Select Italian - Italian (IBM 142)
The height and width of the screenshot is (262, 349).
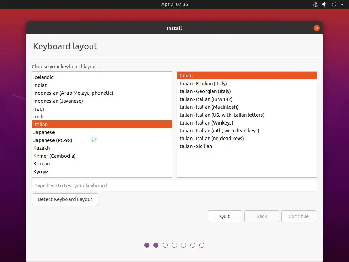coord(247,99)
